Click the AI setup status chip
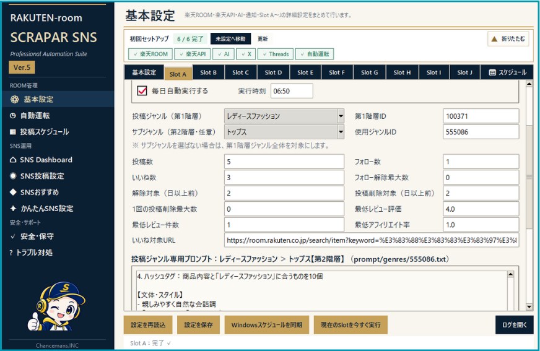Screen dimensions: 540x351 [x=224, y=54]
